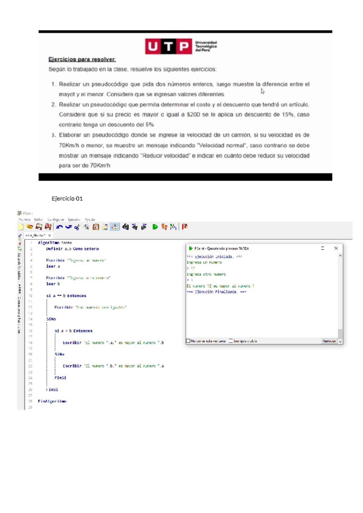Click the Paste clipboard icon
This screenshot has width=363, height=513.
point(96,227)
